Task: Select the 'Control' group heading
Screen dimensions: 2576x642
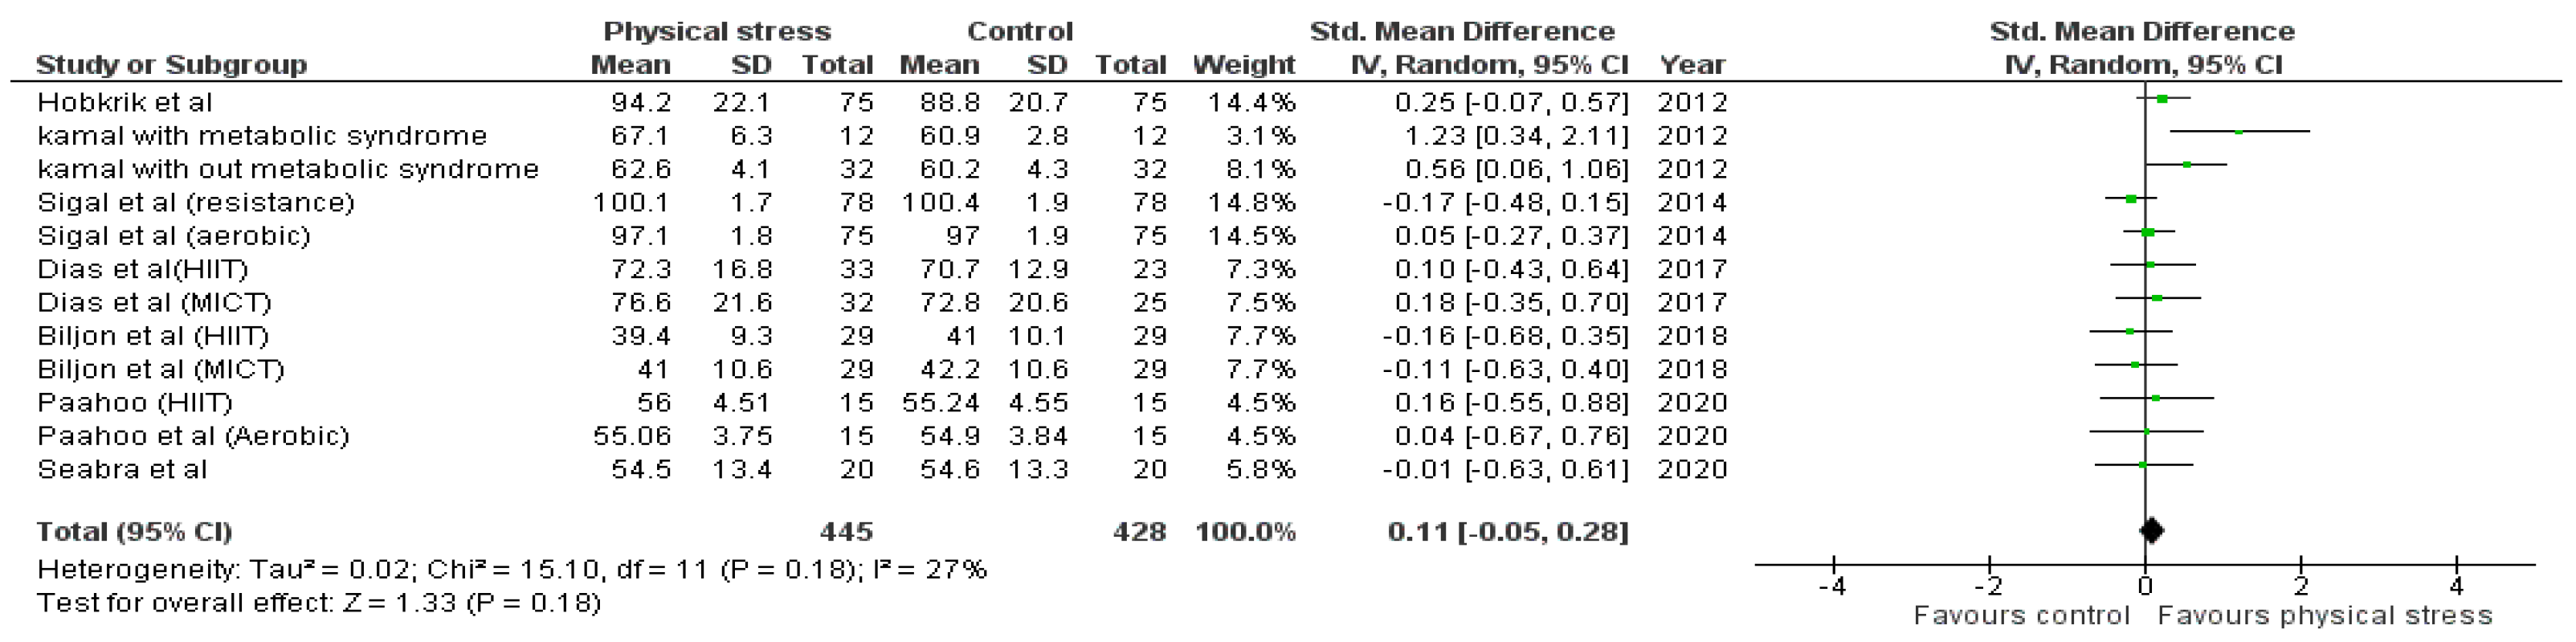Action: click(x=1019, y=31)
